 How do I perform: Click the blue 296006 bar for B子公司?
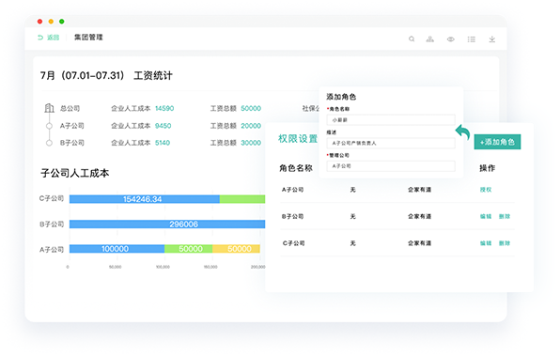(167, 224)
